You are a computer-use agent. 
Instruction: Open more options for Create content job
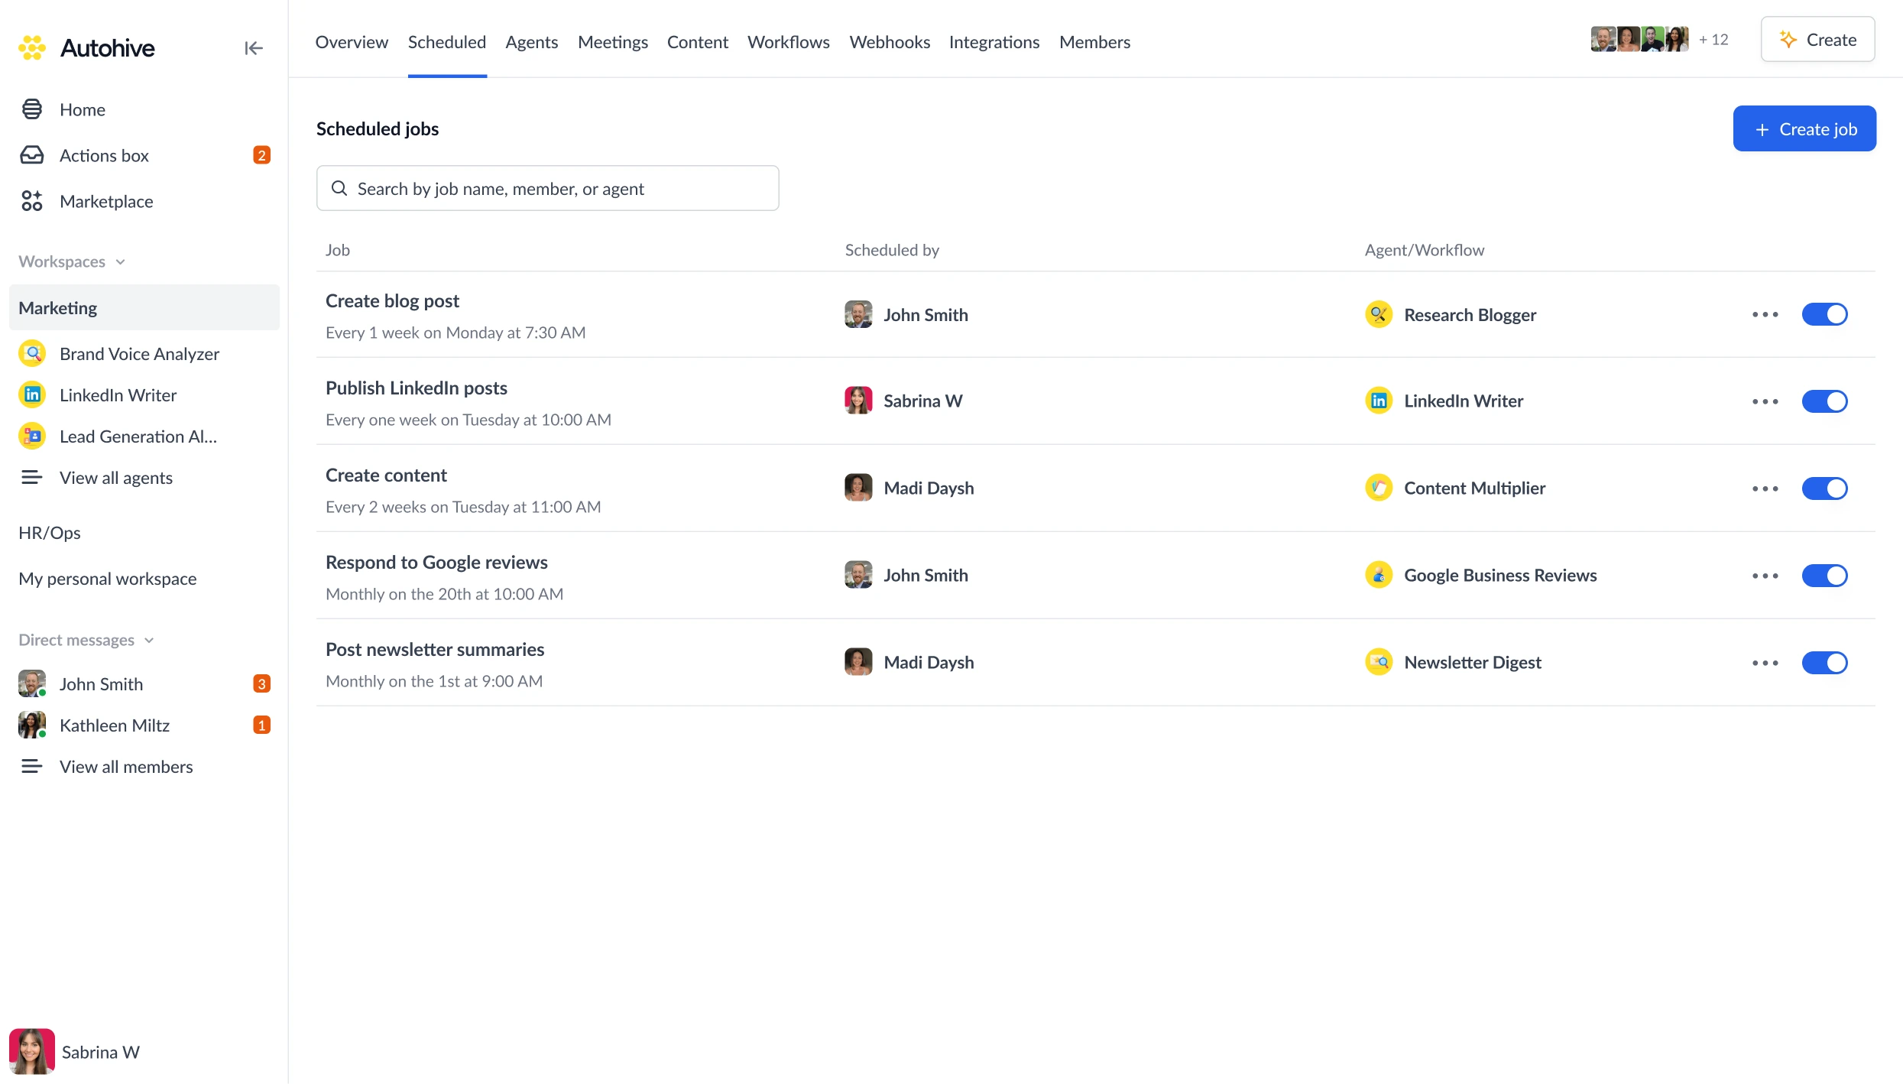point(1765,488)
